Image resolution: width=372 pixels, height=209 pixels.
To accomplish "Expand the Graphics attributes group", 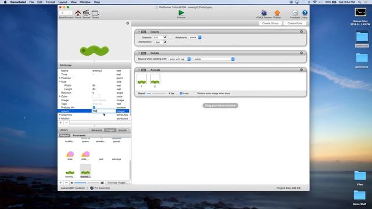I will click(x=60, y=115).
